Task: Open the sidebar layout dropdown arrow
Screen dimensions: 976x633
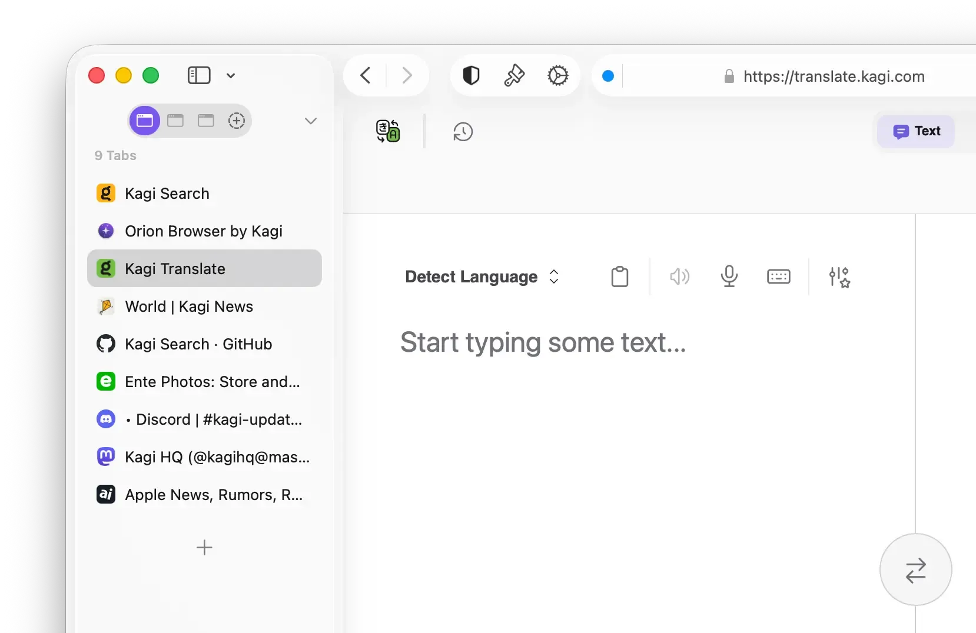Action: click(231, 75)
